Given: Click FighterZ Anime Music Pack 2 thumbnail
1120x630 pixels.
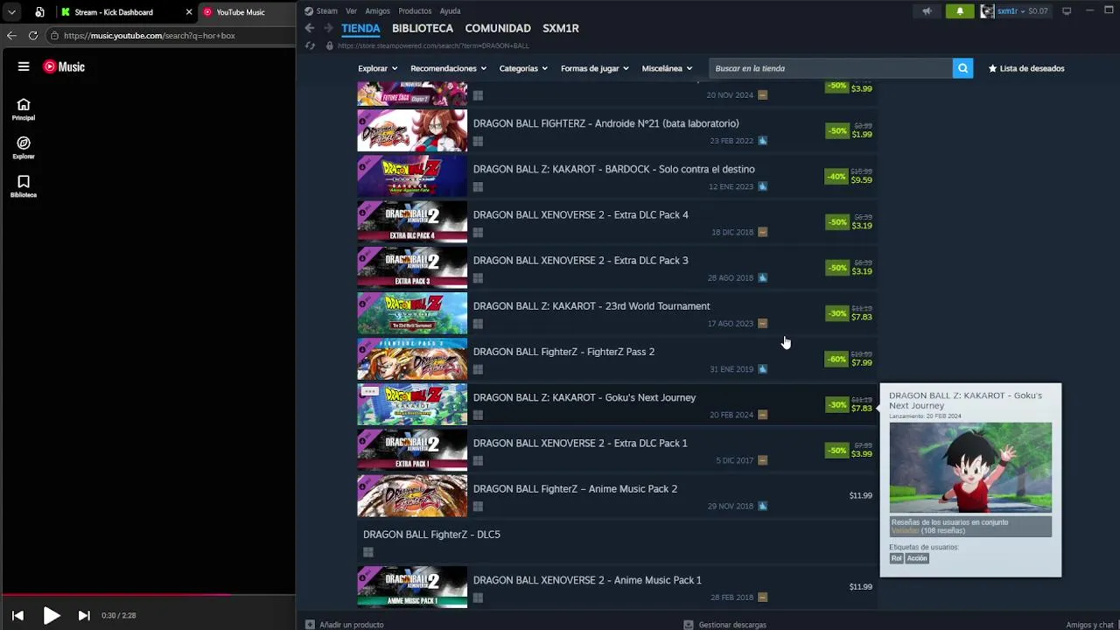Looking at the screenshot, I should 412,496.
